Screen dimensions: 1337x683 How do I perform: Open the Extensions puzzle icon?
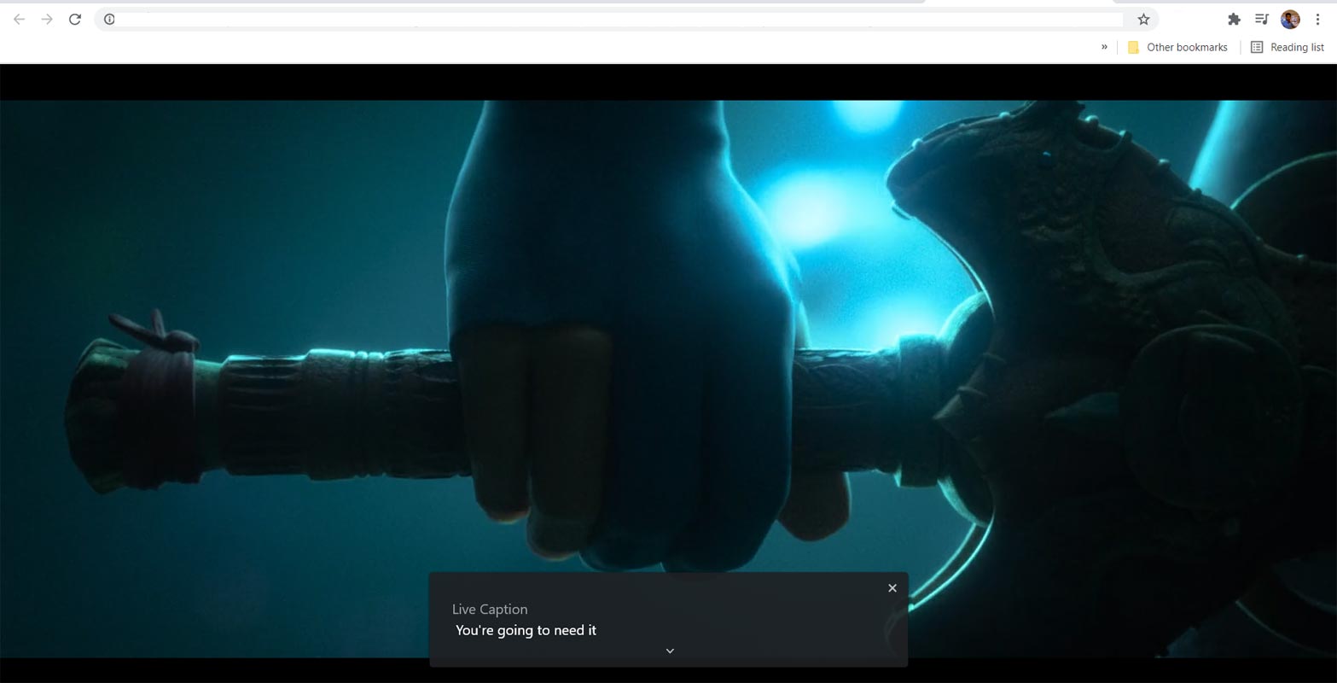pos(1234,20)
